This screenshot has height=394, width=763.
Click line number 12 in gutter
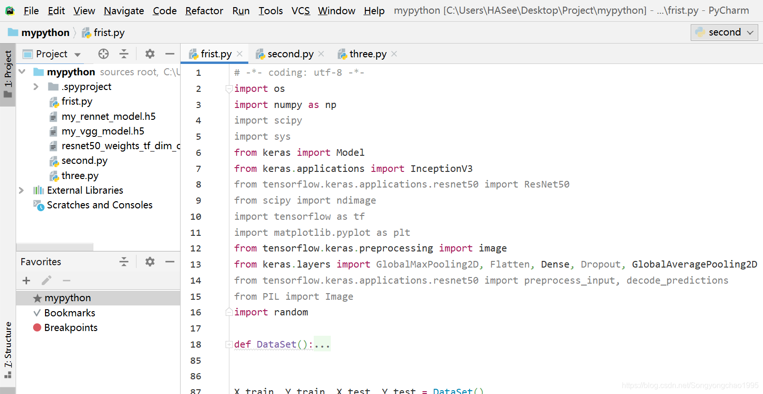pyautogui.click(x=196, y=248)
